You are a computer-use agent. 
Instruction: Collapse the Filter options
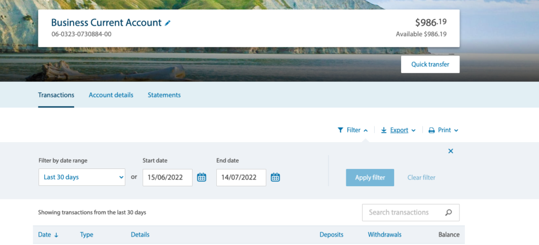point(353,130)
